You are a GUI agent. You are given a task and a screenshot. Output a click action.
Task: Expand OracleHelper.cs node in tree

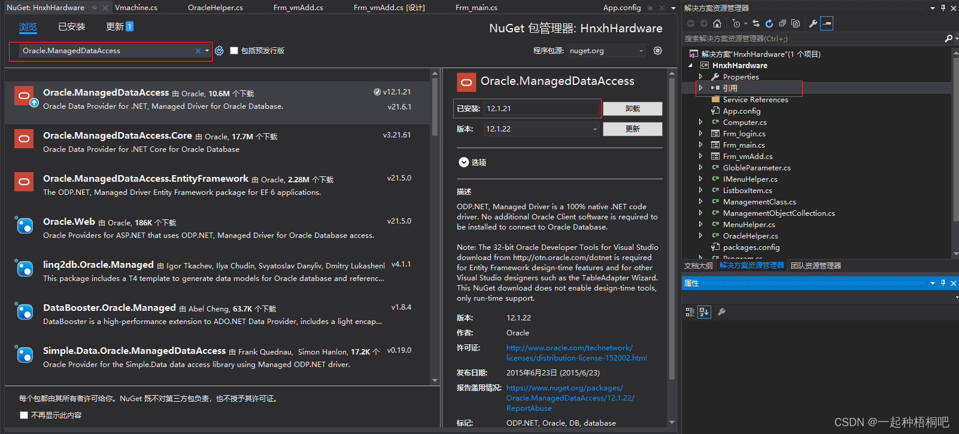tap(700, 236)
